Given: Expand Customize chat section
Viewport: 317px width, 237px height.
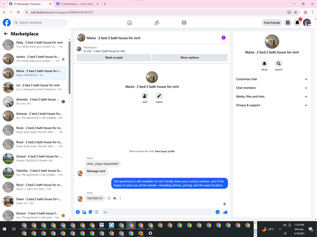Looking at the screenshot, I should (271, 79).
